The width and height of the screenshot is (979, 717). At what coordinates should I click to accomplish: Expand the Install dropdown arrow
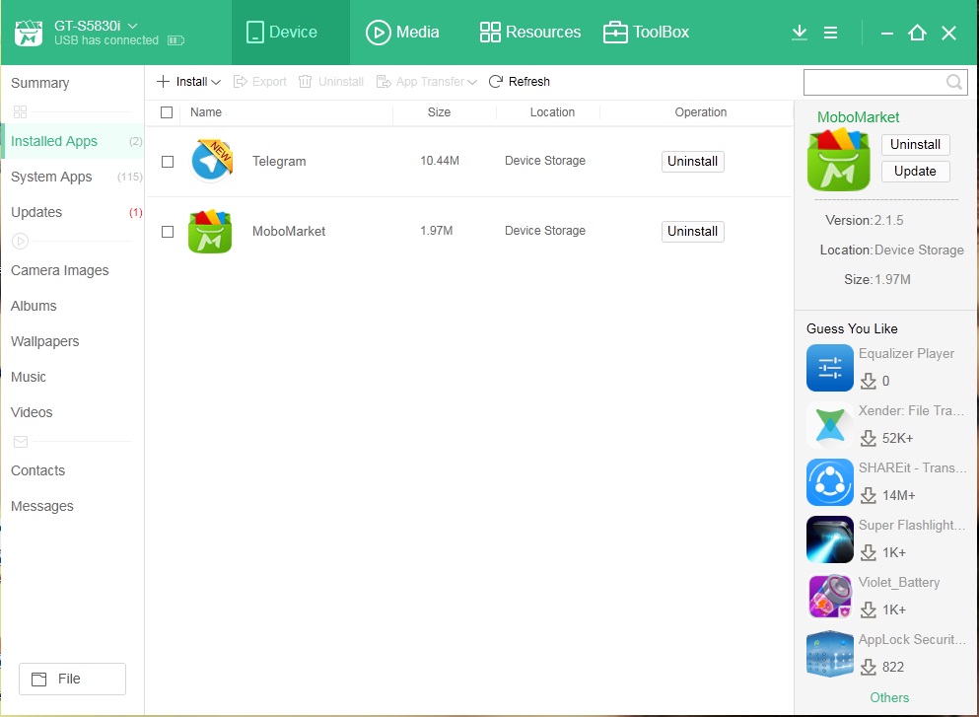[x=216, y=82]
